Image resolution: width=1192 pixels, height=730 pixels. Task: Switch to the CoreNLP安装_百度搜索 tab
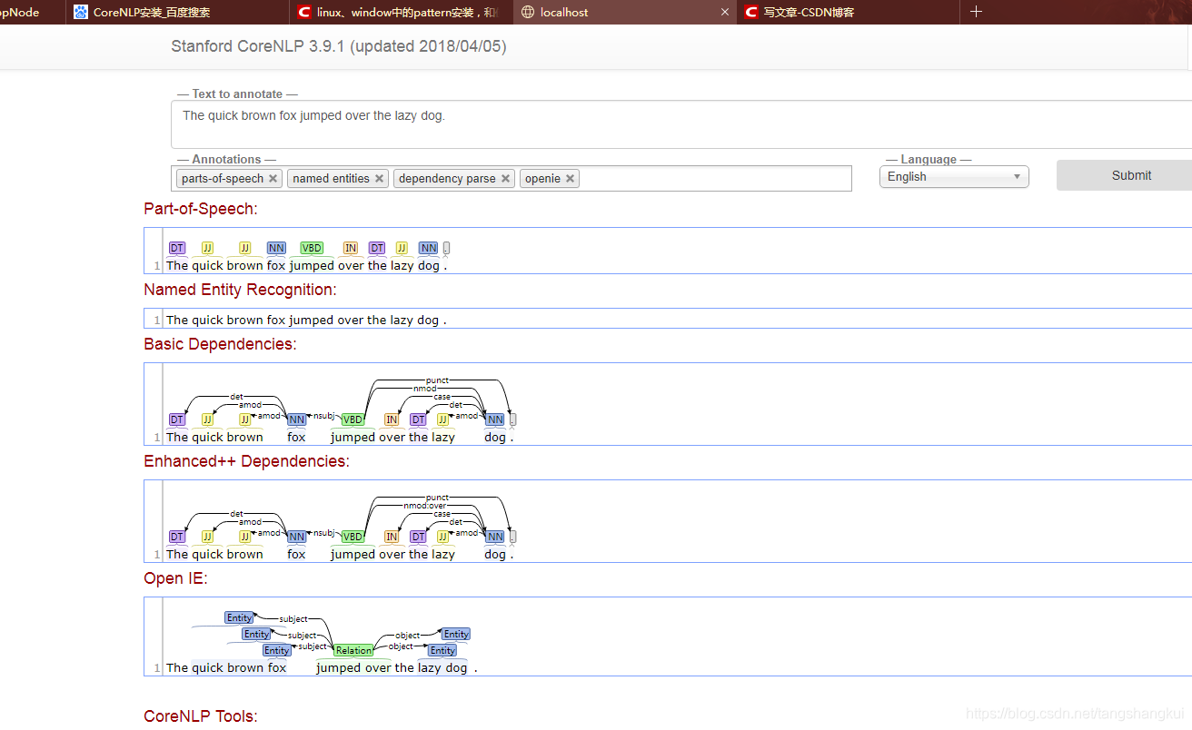[x=178, y=12]
